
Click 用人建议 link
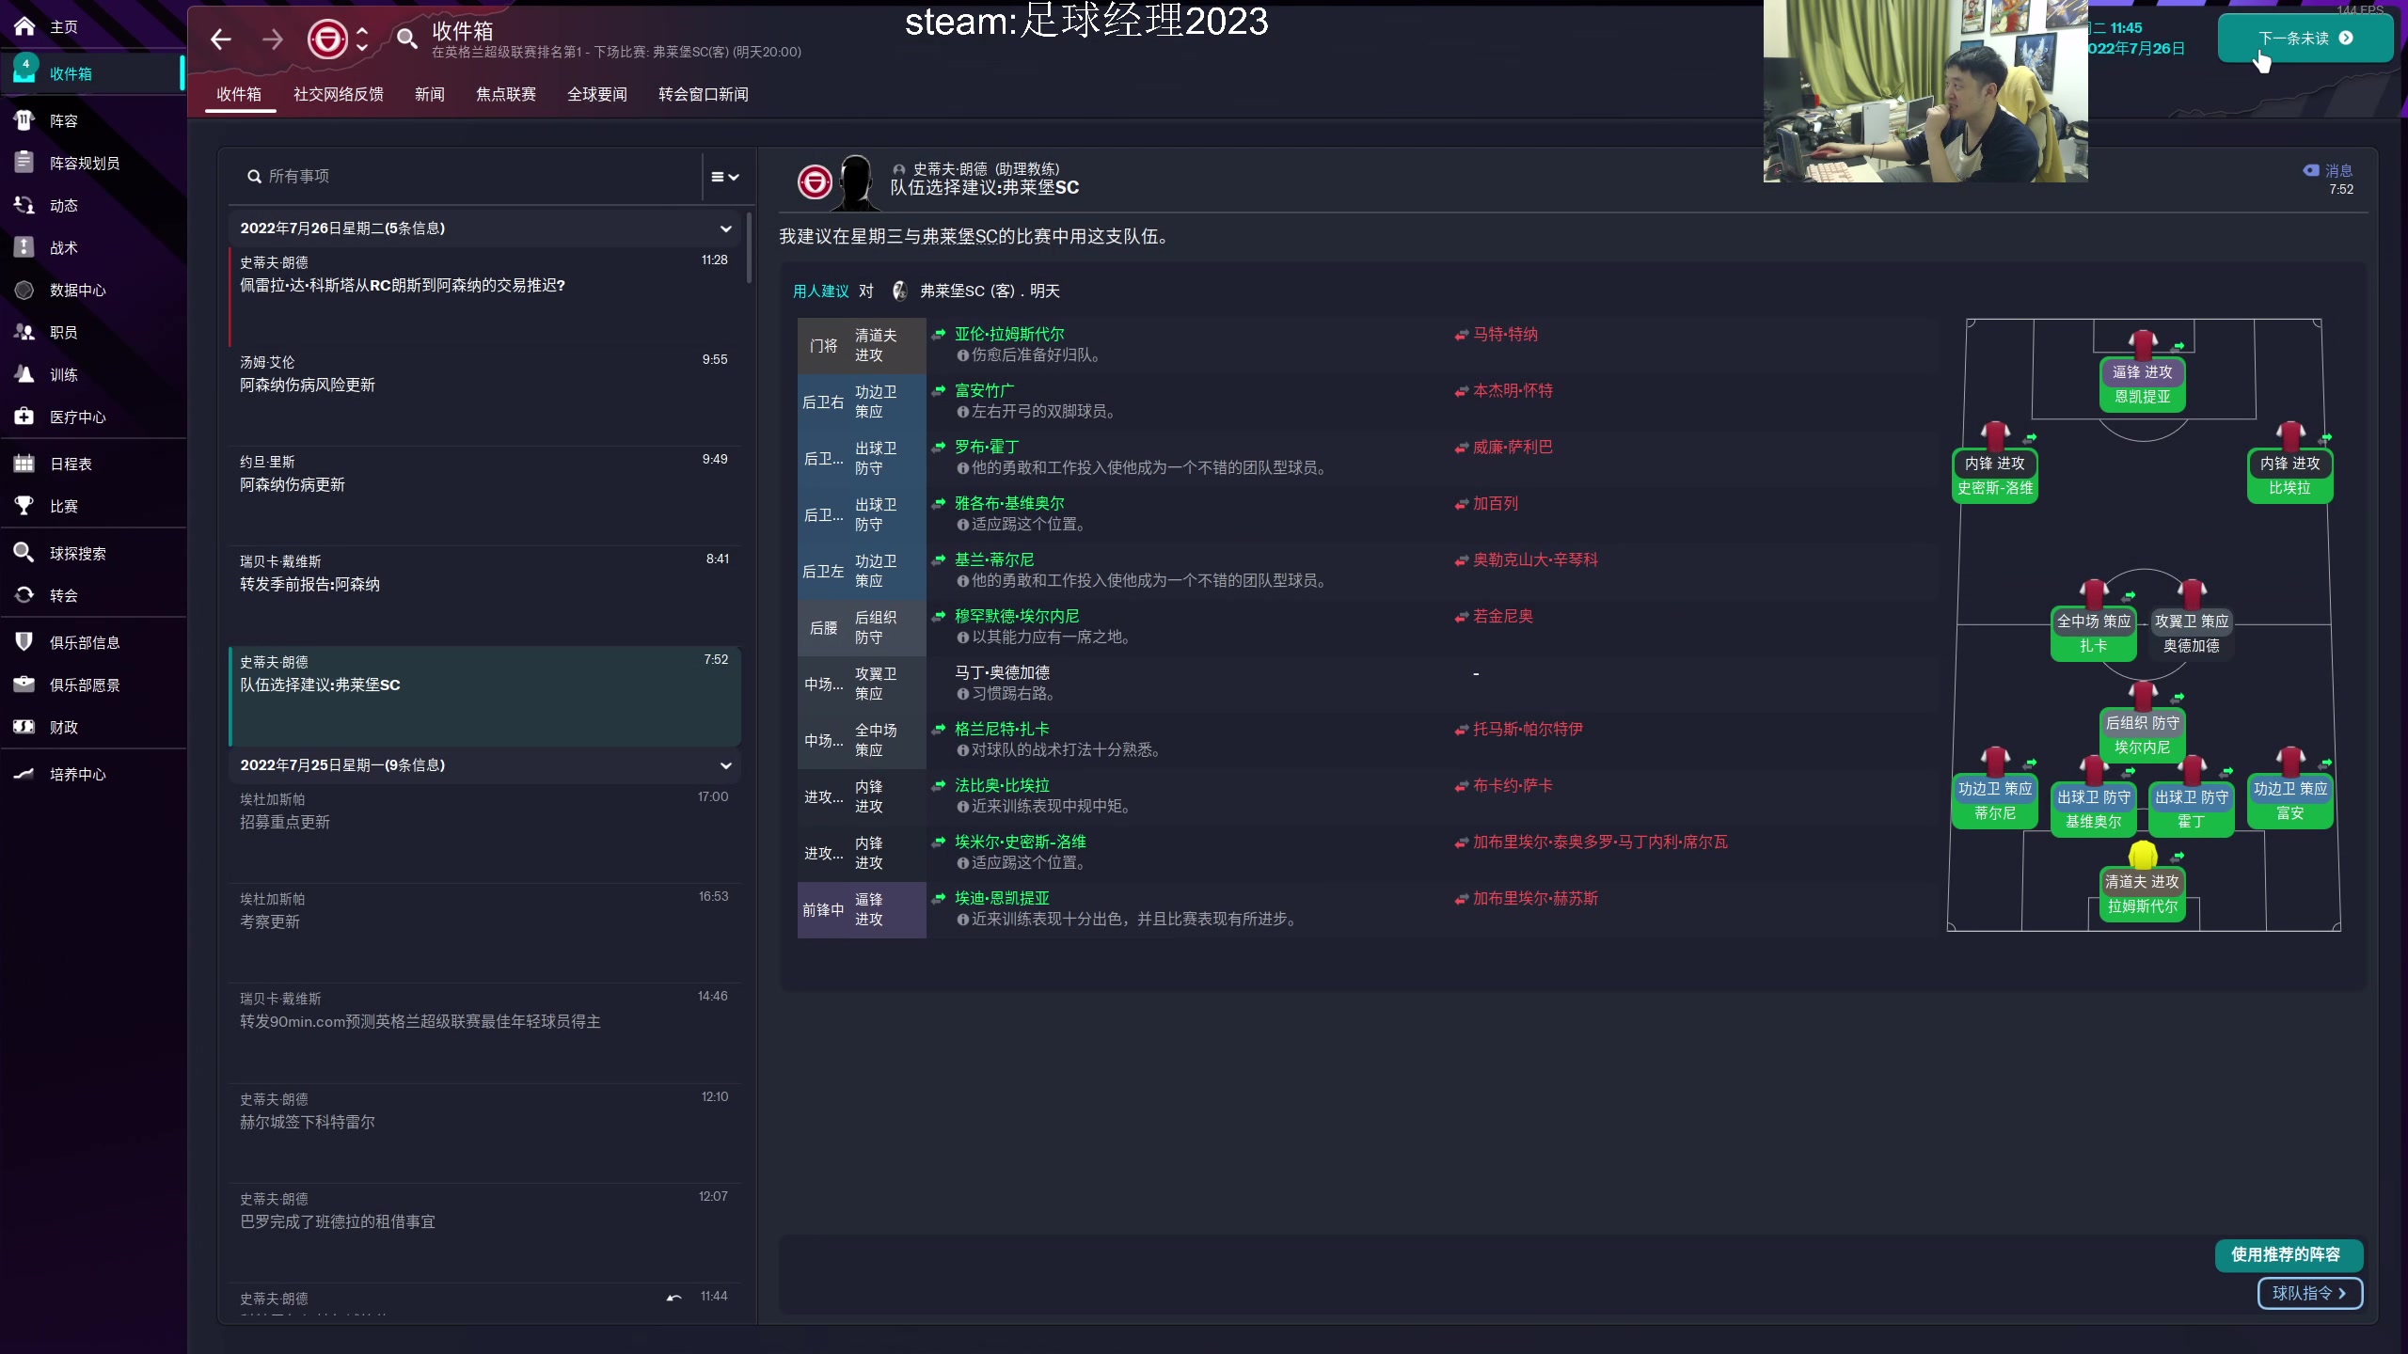coord(820,291)
